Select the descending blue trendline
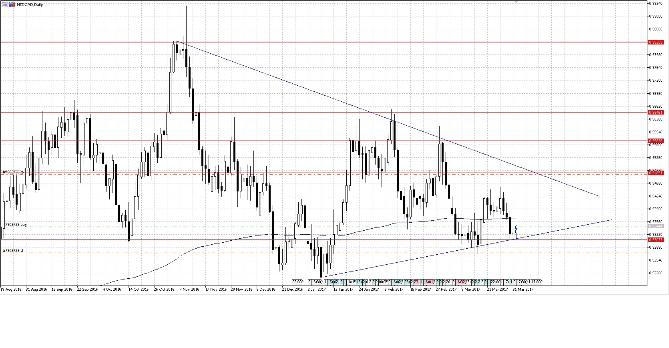 click(388, 119)
